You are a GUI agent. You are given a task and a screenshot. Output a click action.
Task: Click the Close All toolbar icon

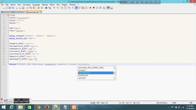(x=20, y=8)
